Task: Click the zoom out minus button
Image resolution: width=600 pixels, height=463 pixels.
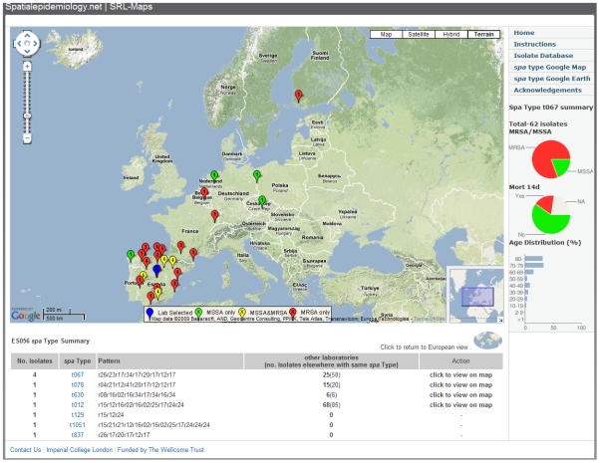Action: [x=27, y=137]
